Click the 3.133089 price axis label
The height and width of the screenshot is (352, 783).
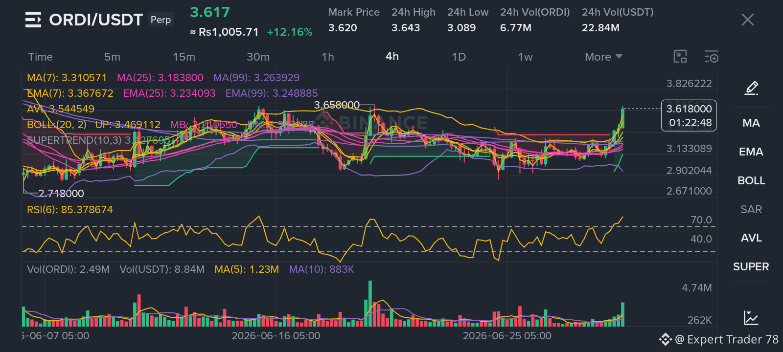pyautogui.click(x=689, y=149)
